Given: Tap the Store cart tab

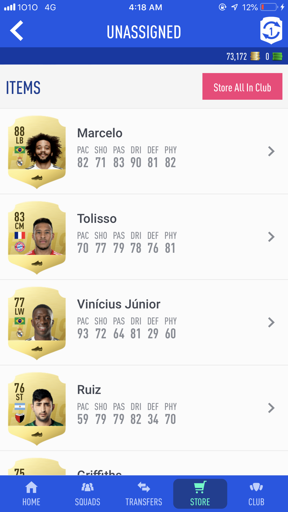Looking at the screenshot, I should coord(200,494).
